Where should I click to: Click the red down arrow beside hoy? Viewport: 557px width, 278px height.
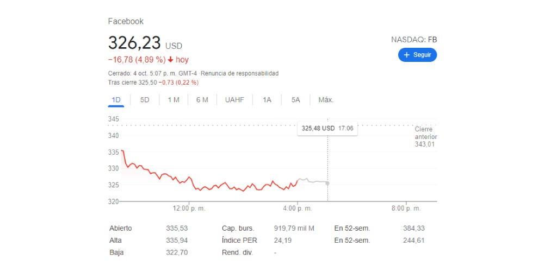click(x=170, y=60)
